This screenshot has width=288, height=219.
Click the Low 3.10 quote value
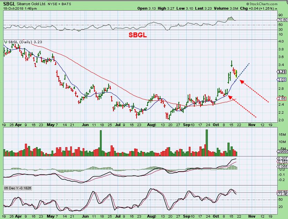[185, 8]
